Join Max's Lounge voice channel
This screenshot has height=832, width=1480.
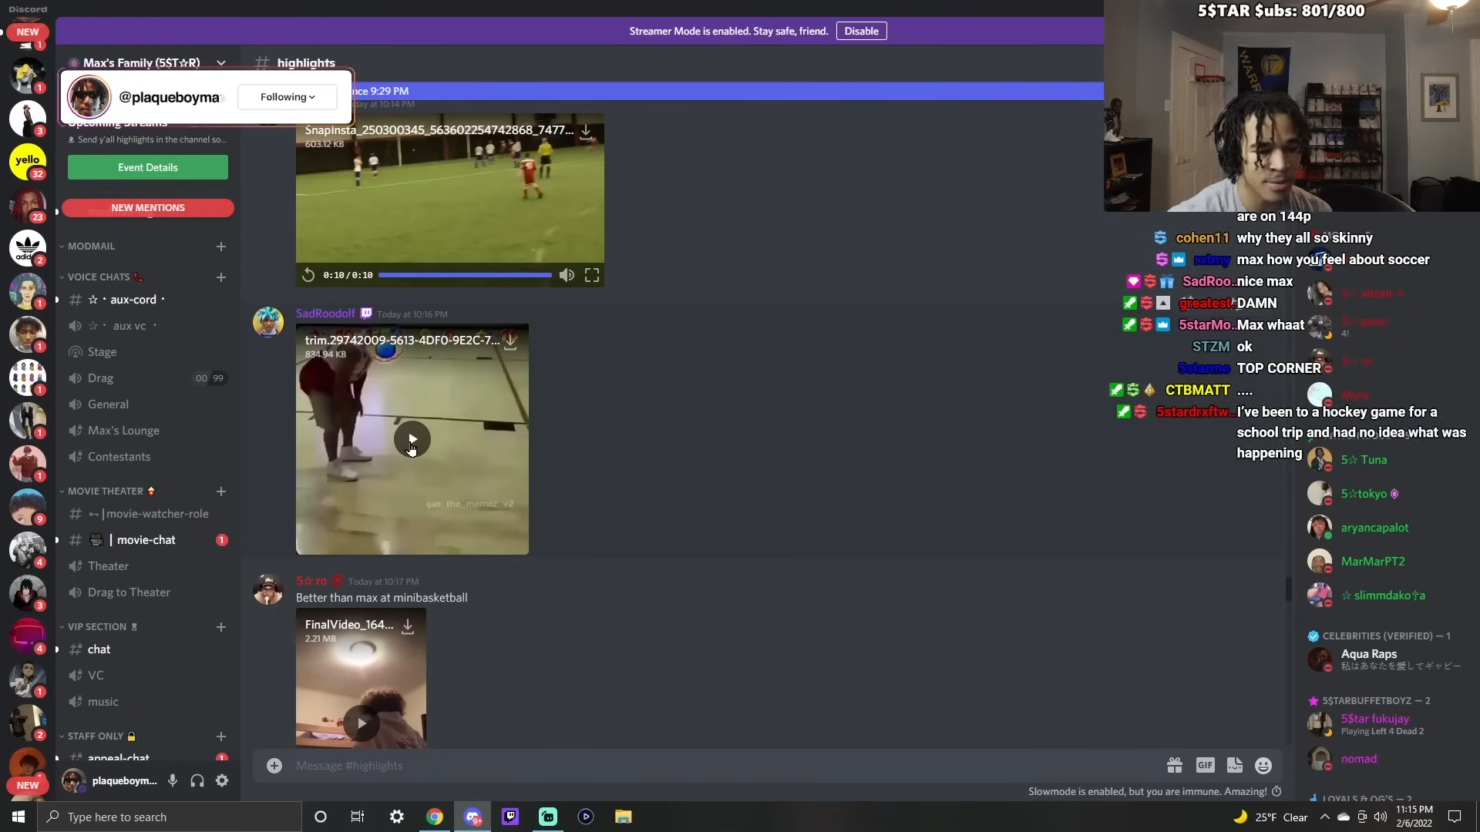click(x=146, y=431)
